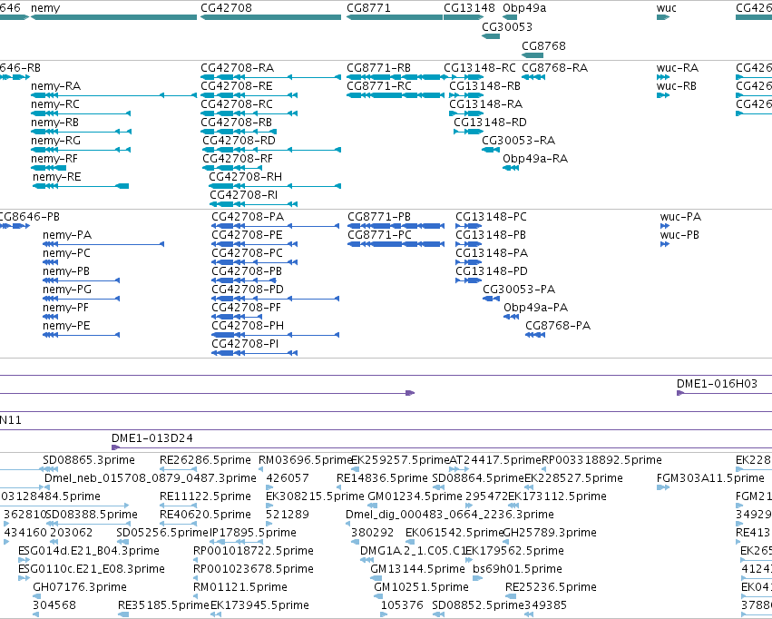
Task: Click the CG30053-PA protein label
Action: click(519, 290)
